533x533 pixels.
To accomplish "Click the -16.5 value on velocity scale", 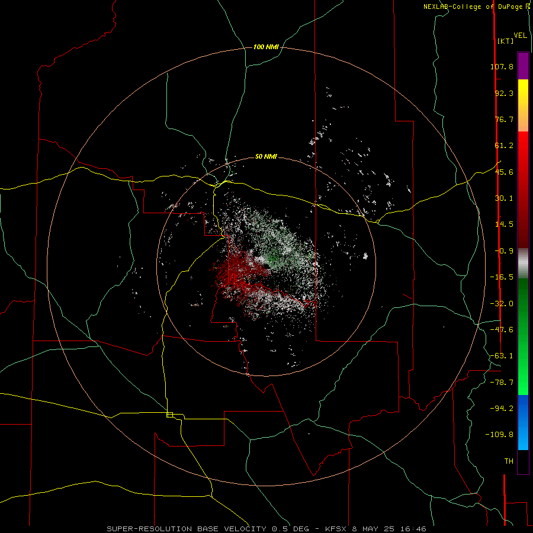I will 502,277.
